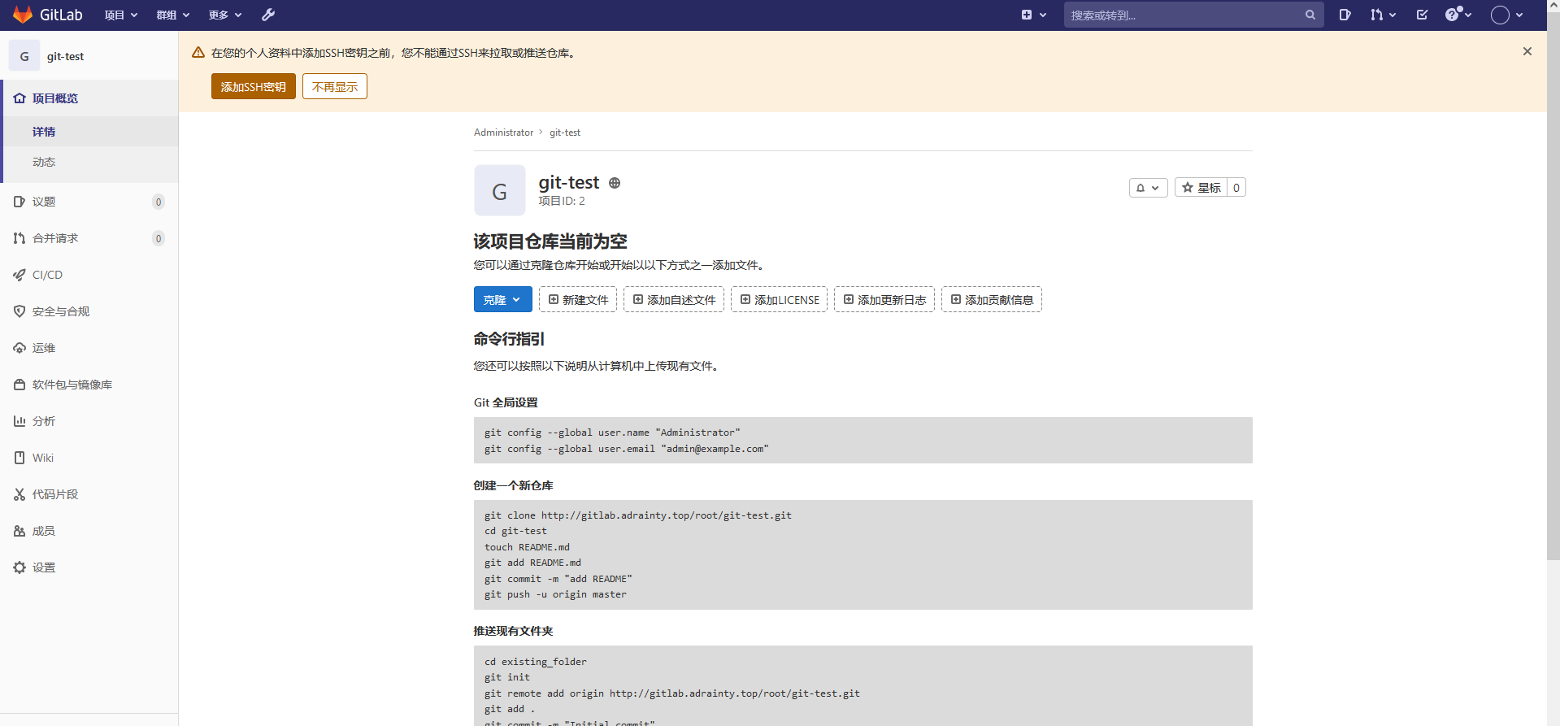1560x726 pixels.
Task: Click the 命令行指引 heading
Action: click(x=509, y=339)
